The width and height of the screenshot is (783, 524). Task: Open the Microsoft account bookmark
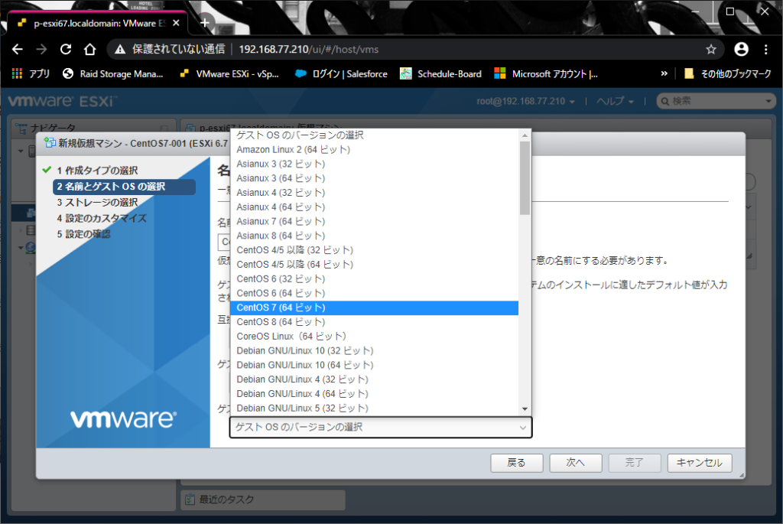[x=546, y=73]
